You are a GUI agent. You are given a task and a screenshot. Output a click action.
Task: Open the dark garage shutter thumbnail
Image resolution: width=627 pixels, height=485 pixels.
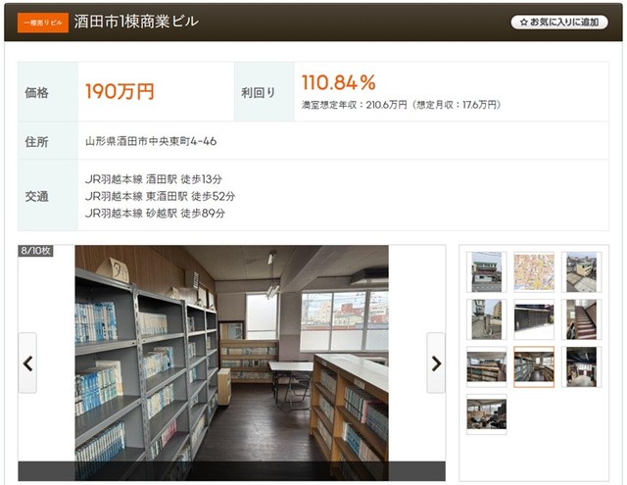(x=534, y=319)
